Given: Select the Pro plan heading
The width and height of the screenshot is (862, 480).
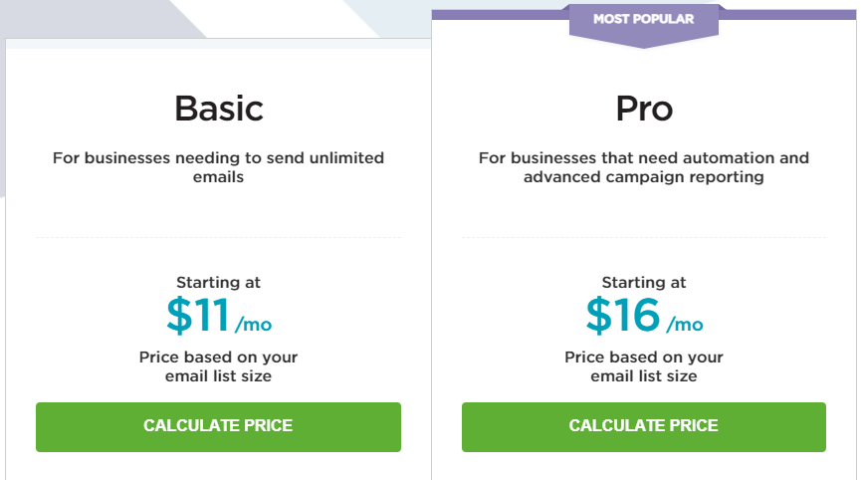Looking at the screenshot, I should (x=644, y=109).
